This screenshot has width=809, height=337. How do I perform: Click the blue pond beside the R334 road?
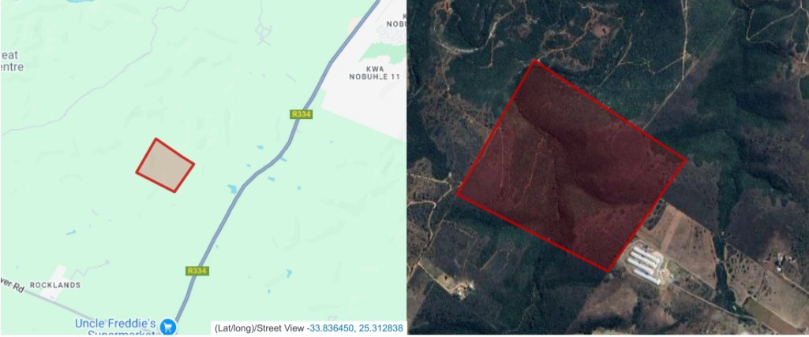(233, 189)
